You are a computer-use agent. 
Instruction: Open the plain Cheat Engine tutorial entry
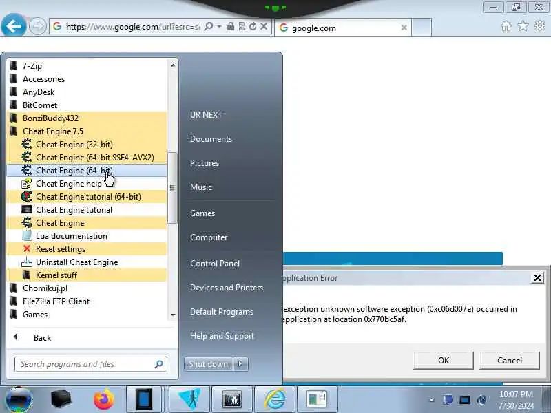coord(87,210)
